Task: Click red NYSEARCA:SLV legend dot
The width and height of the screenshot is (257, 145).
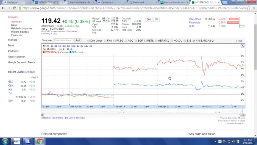Action: (x=43, y=52)
